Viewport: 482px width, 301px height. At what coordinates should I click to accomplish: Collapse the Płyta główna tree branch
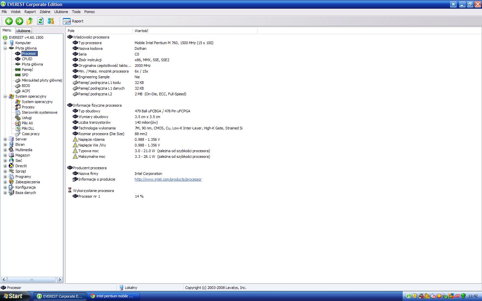tap(5, 48)
